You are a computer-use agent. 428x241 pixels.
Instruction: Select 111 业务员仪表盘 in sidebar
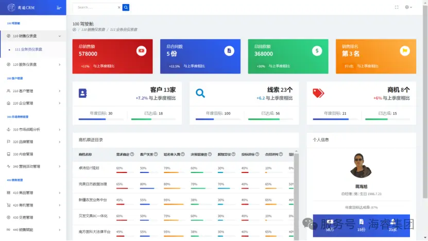[x=28, y=49]
